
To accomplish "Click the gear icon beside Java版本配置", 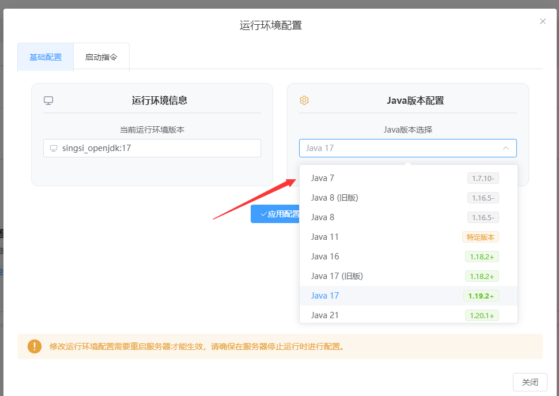I will click(304, 100).
